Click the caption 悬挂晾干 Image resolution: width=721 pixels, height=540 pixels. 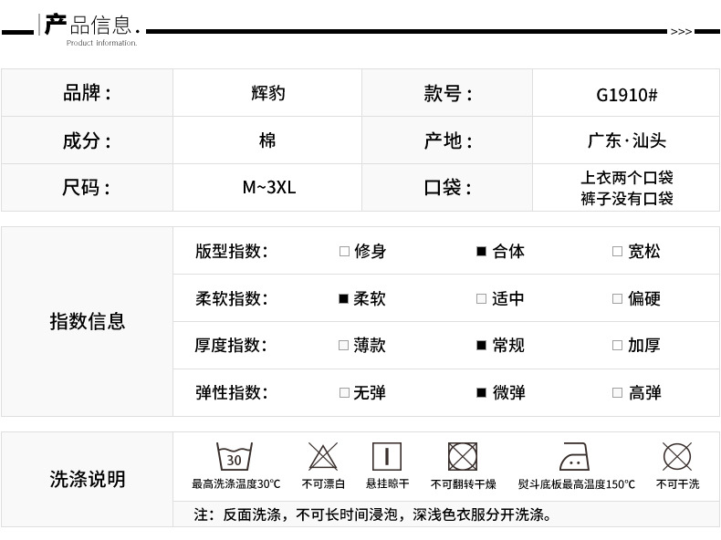pos(387,483)
